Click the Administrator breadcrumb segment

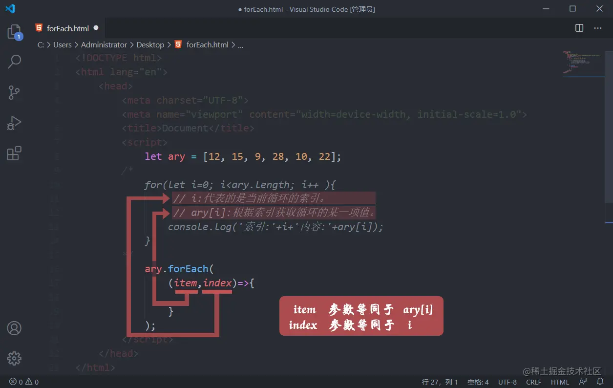coord(104,44)
